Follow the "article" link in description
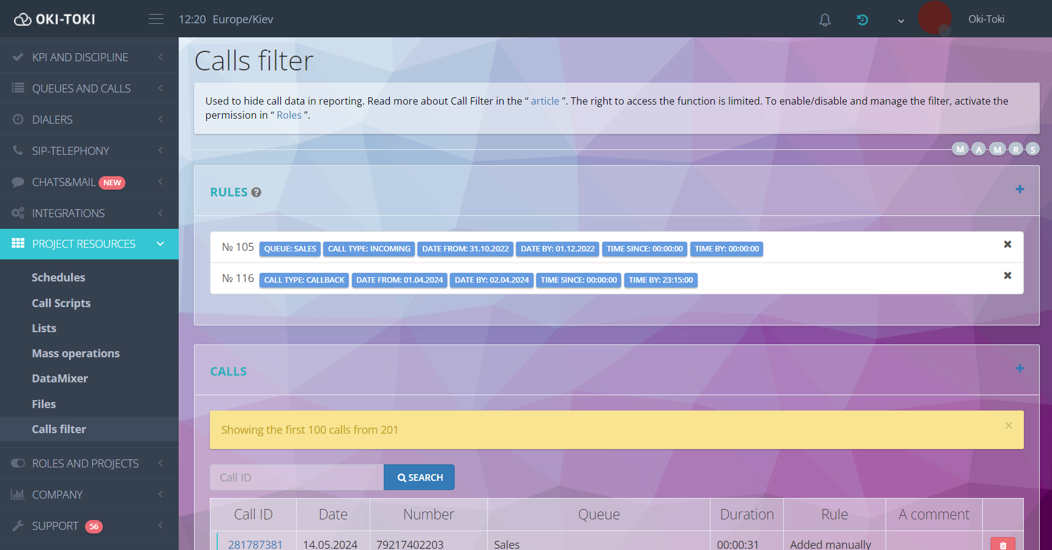 pyautogui.click(x=545, y=101)
